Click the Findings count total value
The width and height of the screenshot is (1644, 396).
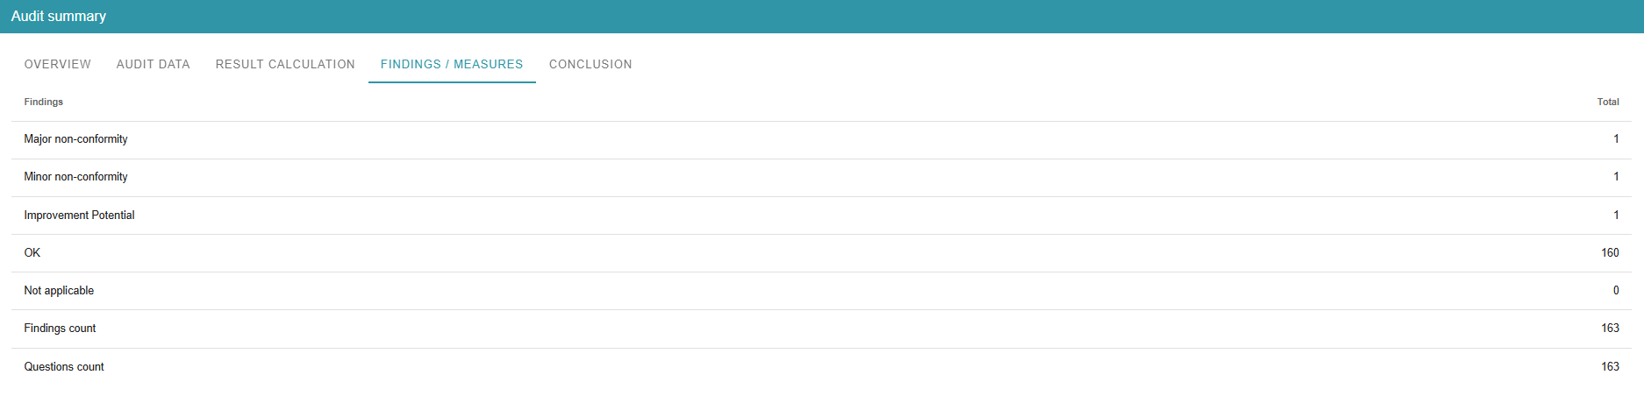[x=1610, y=328]
